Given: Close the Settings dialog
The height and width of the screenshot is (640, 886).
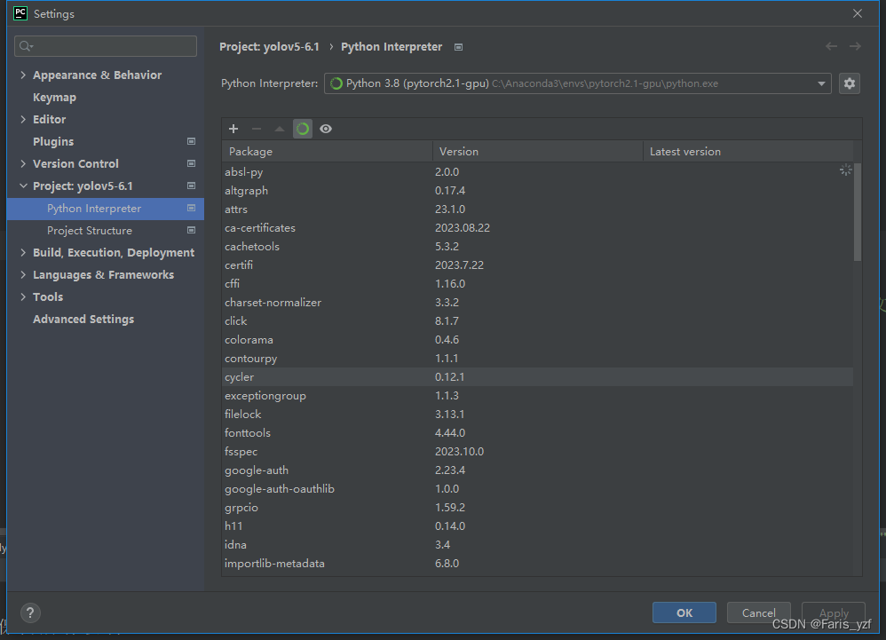Looking at the screenshot, I should point(858,13).
